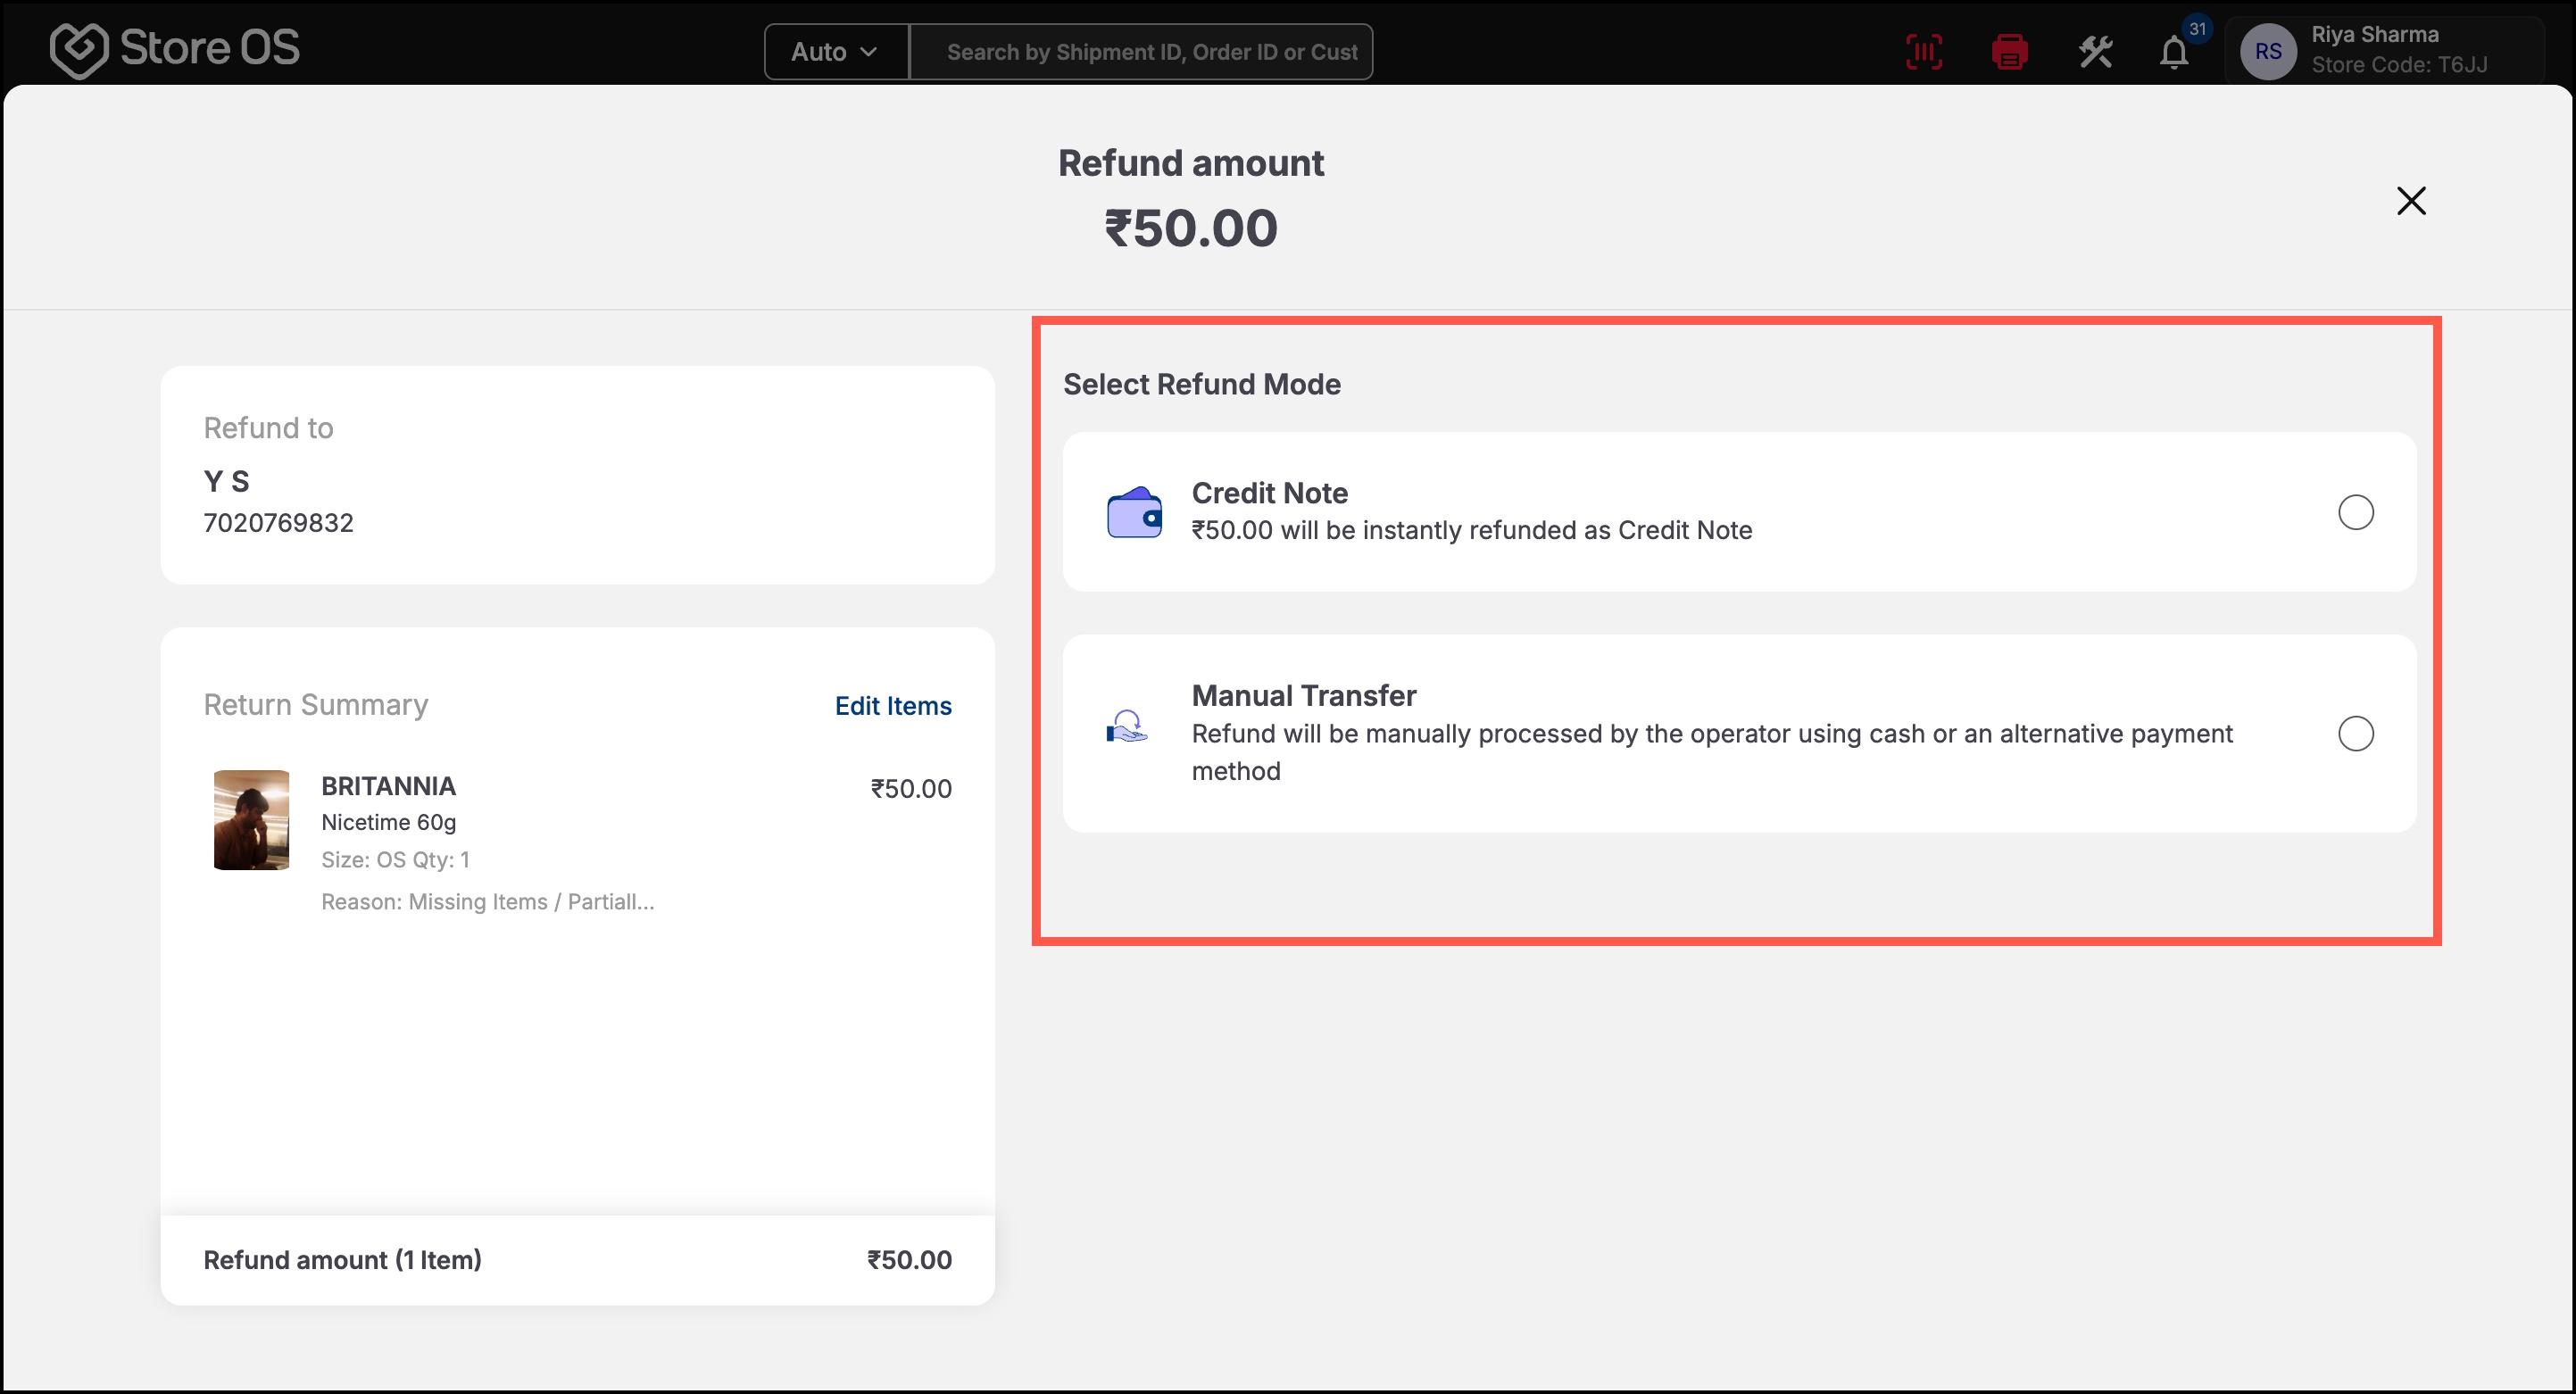The height and width of the screenshot is (1394, 2576).
Task: Click the Shipment ID search field
Action: click(x=1141, y=51)
